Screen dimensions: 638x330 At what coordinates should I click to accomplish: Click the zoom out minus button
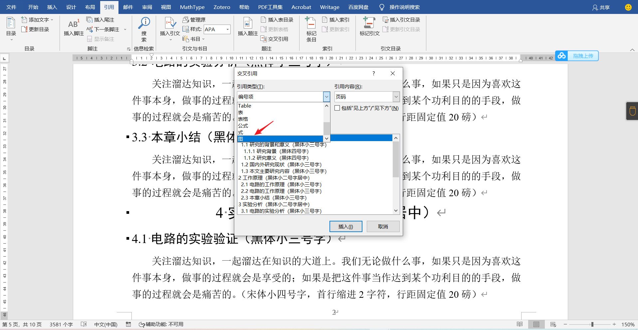(565, 324)
